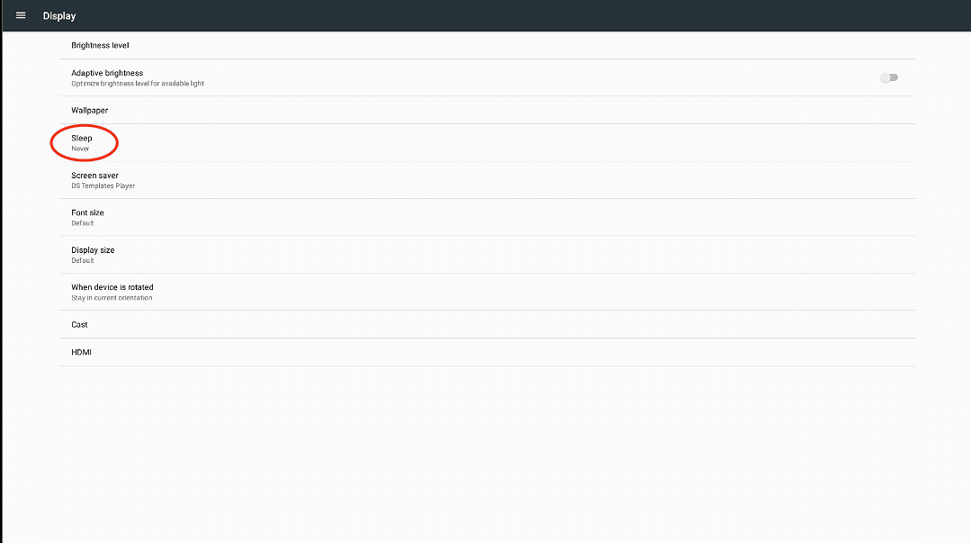Open the Wallpaper setting

(487, 111)
